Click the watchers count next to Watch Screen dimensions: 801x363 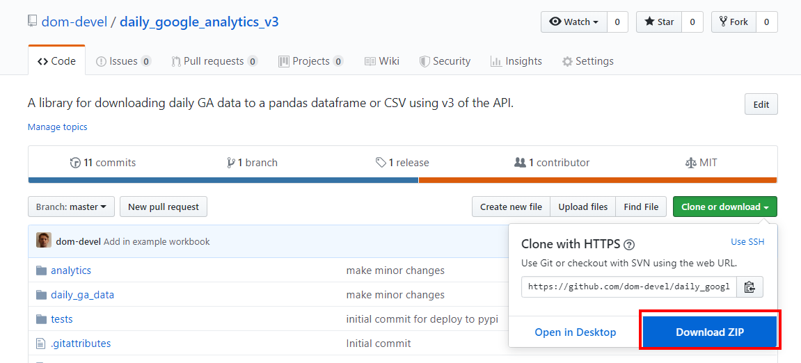617,22
